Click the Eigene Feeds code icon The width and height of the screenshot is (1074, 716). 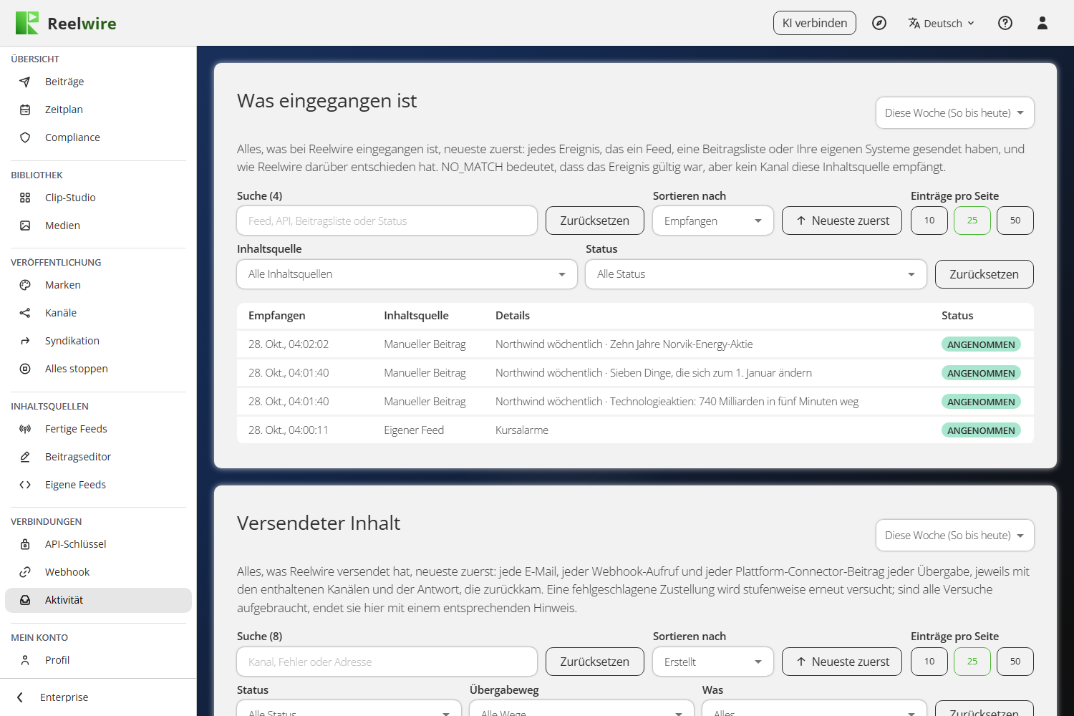coord(25,485)
